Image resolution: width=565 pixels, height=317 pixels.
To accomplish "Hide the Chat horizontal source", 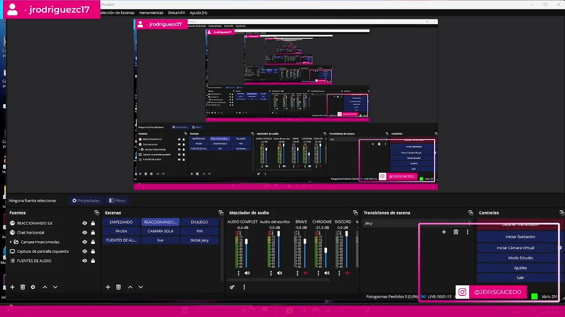I will pyautogui.click(x=85, y=232).
